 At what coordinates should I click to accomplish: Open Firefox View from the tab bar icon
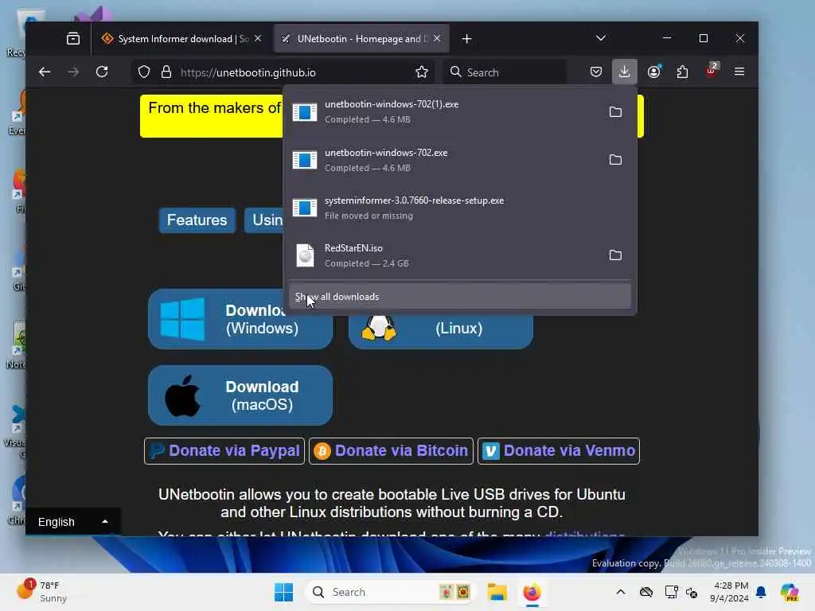pyautogui.click(x=72, y=38)
